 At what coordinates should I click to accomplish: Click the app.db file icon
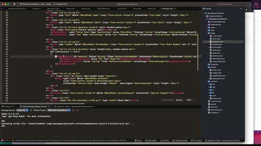click(209, 104)
